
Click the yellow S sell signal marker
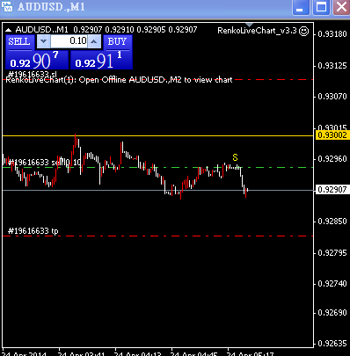(x=235, y=157)
